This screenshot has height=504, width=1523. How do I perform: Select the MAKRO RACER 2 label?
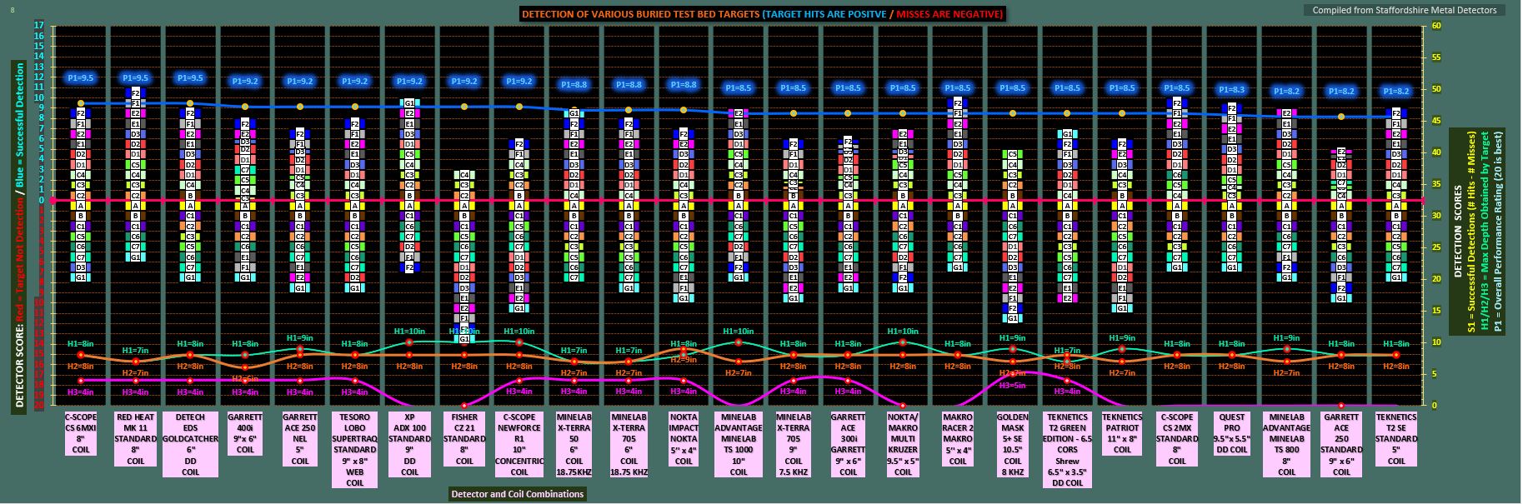click(958, 438)
